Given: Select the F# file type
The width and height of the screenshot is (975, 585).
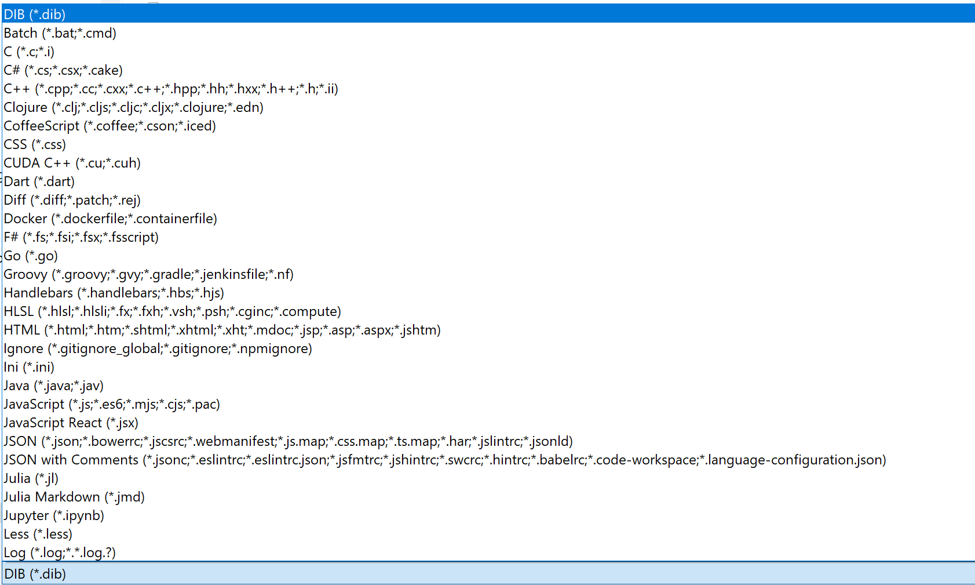Looking at the screenshot, I should coord(488,237).
